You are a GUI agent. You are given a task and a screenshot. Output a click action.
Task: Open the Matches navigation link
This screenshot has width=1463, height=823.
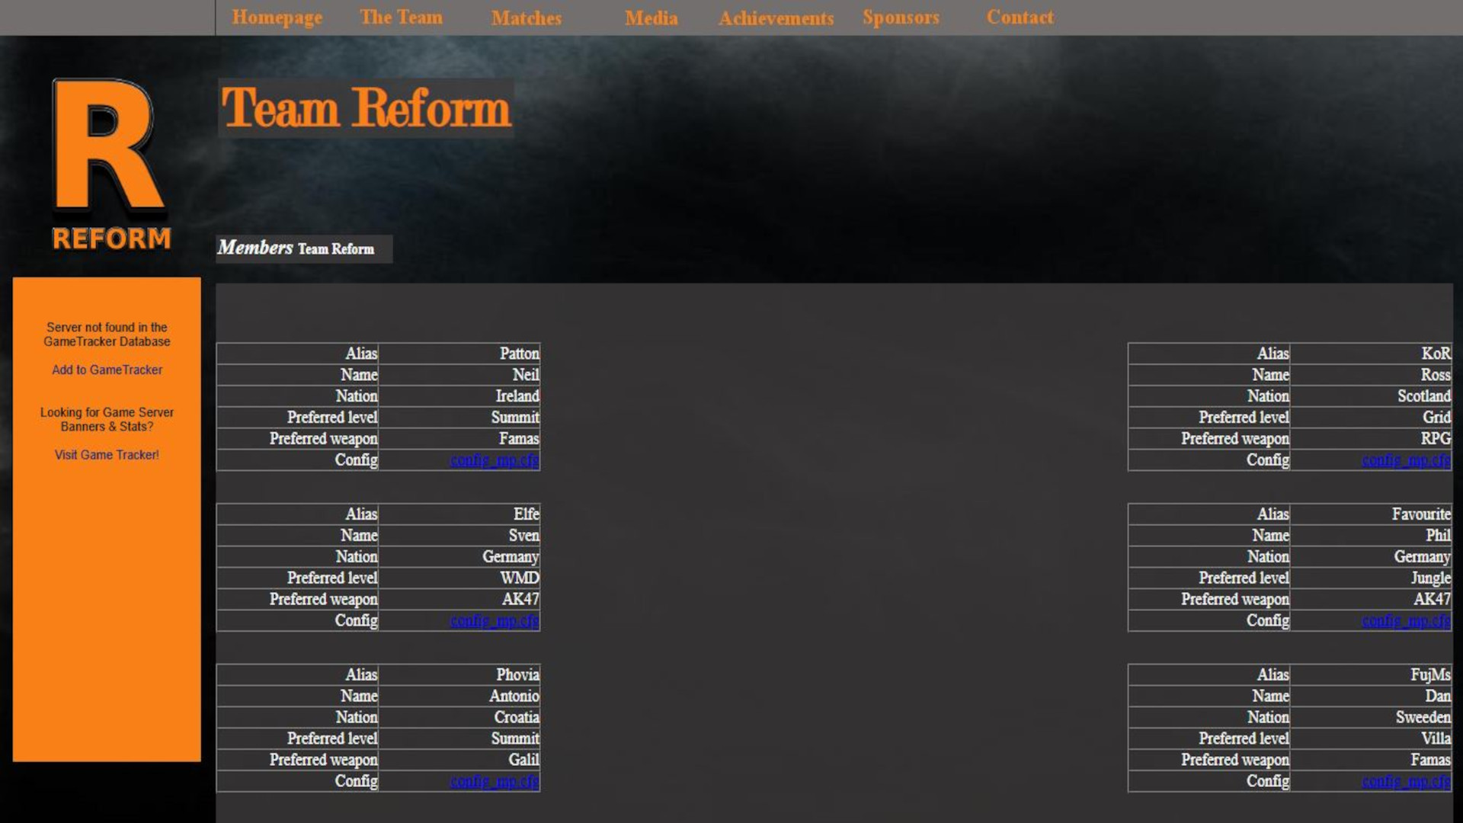point(526,18)
